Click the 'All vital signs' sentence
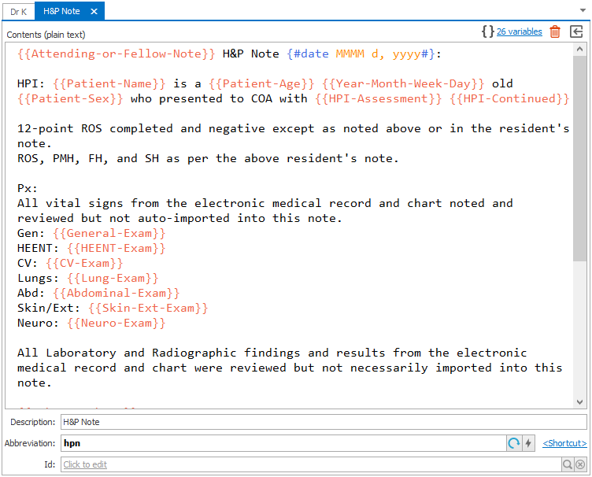 point(265,211)
